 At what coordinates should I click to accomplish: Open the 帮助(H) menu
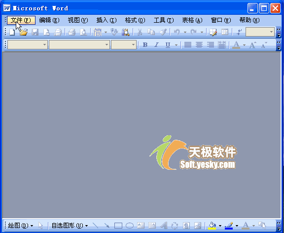coord(249,20)
